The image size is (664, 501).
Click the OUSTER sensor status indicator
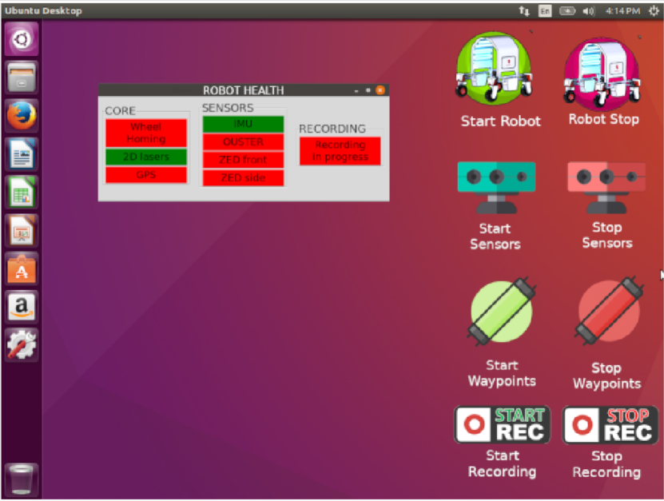pyautogui.click(x=243, y=142)
